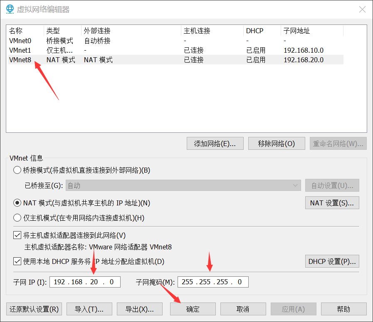Select the VMnet8 row

pos(176,60)
